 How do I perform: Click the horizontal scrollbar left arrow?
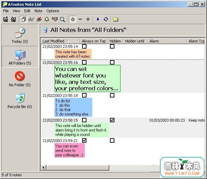click(x=44, y=168)
